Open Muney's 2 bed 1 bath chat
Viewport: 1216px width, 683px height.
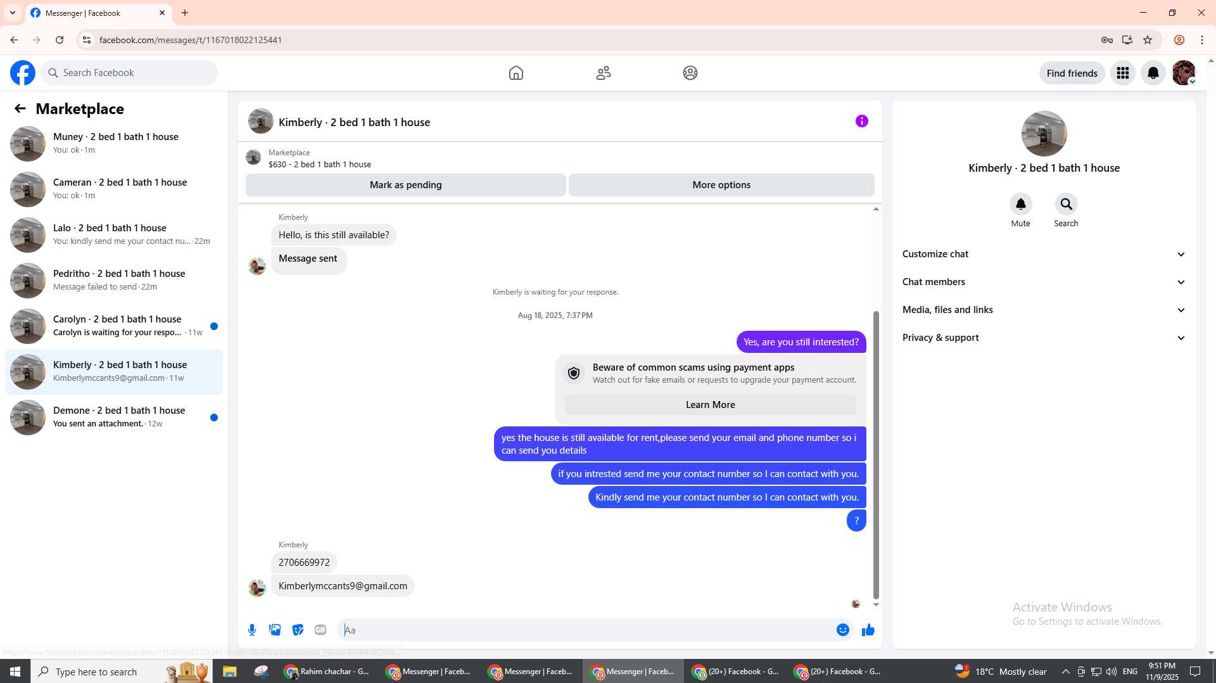[114, 144]
